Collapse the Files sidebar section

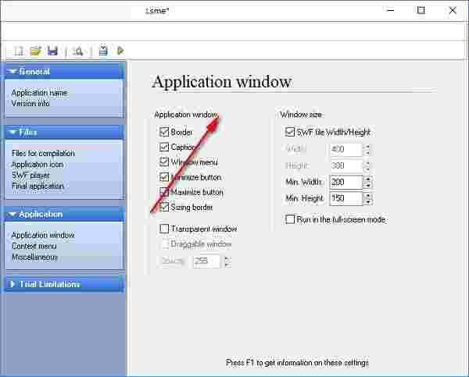pyautogui.click(x=65, y=132)
